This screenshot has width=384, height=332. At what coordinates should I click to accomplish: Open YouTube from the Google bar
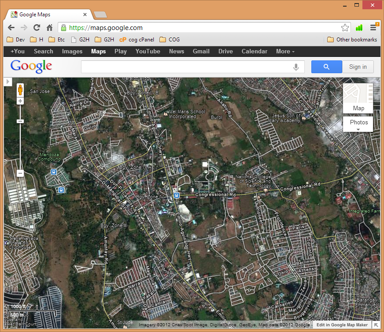(148, 51)
